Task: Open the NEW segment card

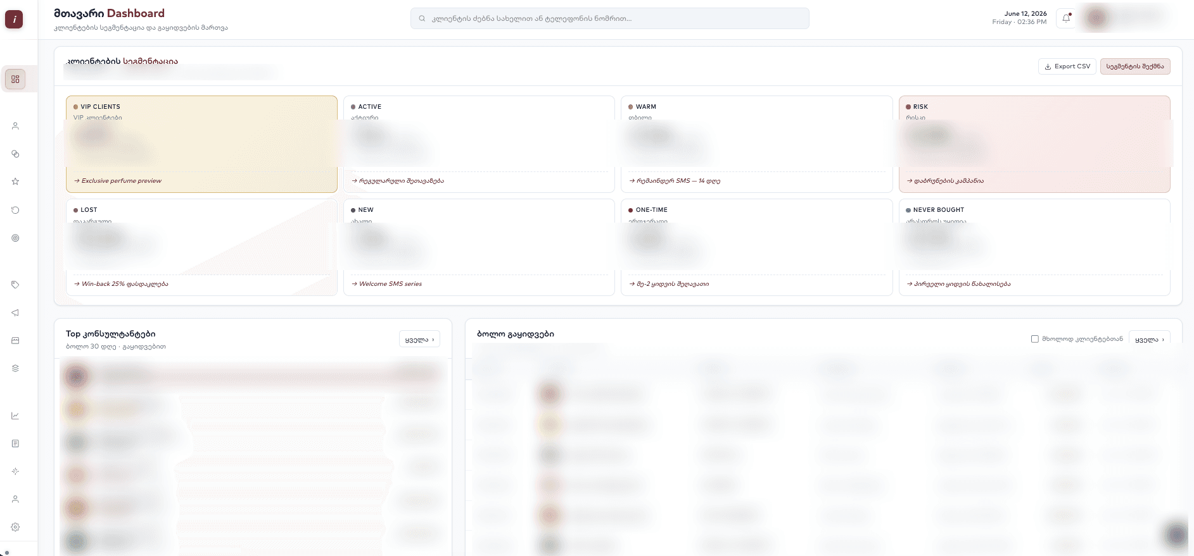Action: (x=479, y=247)
